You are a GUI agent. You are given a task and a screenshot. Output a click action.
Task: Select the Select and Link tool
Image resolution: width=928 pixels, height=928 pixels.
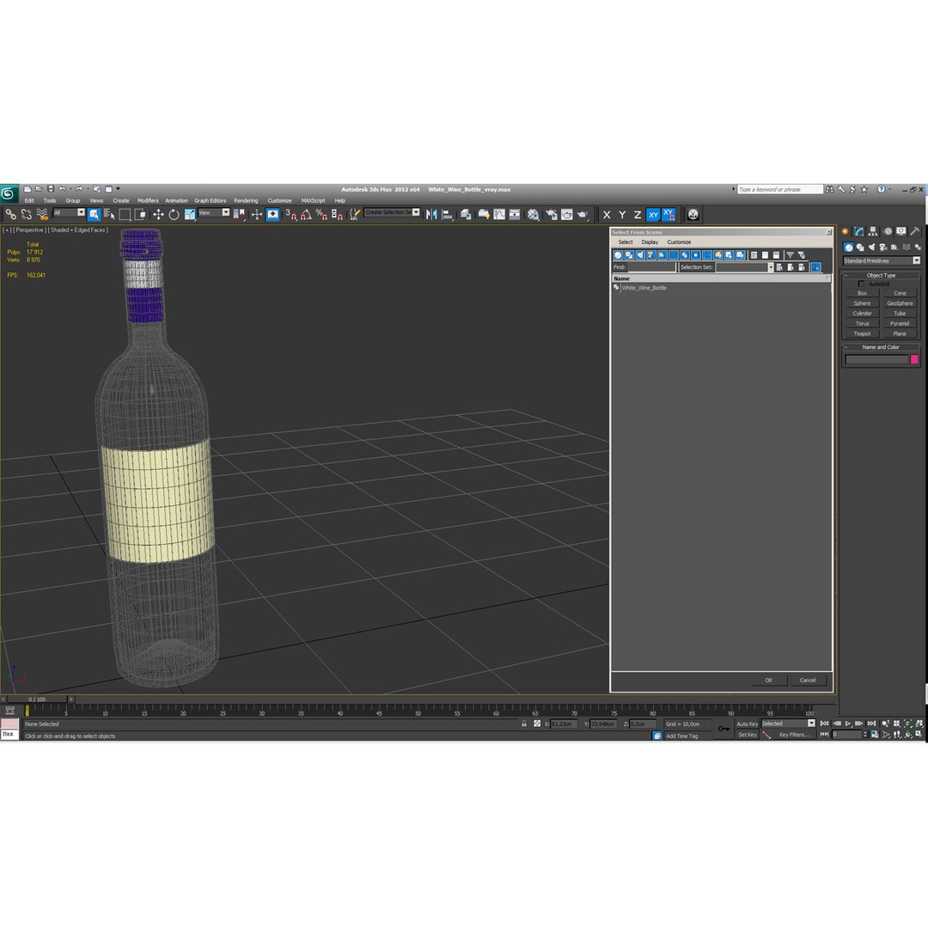(10, 214)
